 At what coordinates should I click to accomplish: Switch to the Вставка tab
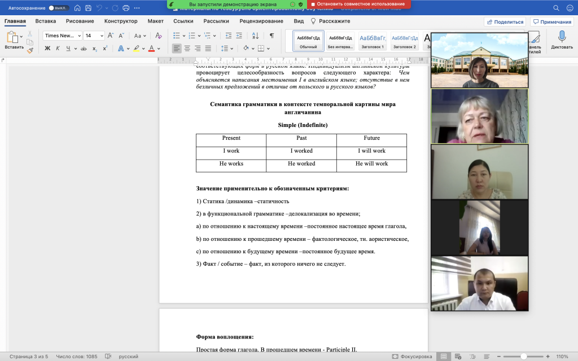tap(45, 21)
